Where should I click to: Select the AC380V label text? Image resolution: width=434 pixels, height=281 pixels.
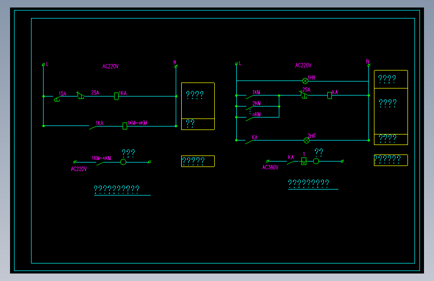[270, 167]
